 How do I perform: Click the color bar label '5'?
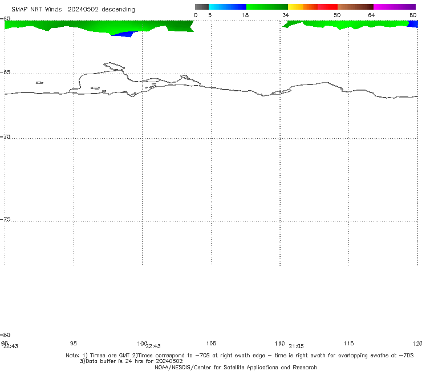tap(210, 15)
